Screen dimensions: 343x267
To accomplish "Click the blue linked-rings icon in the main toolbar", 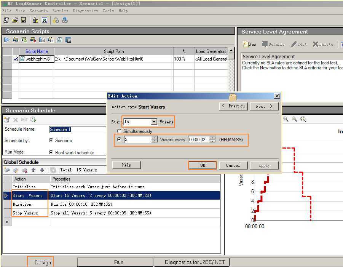I will tap(65, 20).
